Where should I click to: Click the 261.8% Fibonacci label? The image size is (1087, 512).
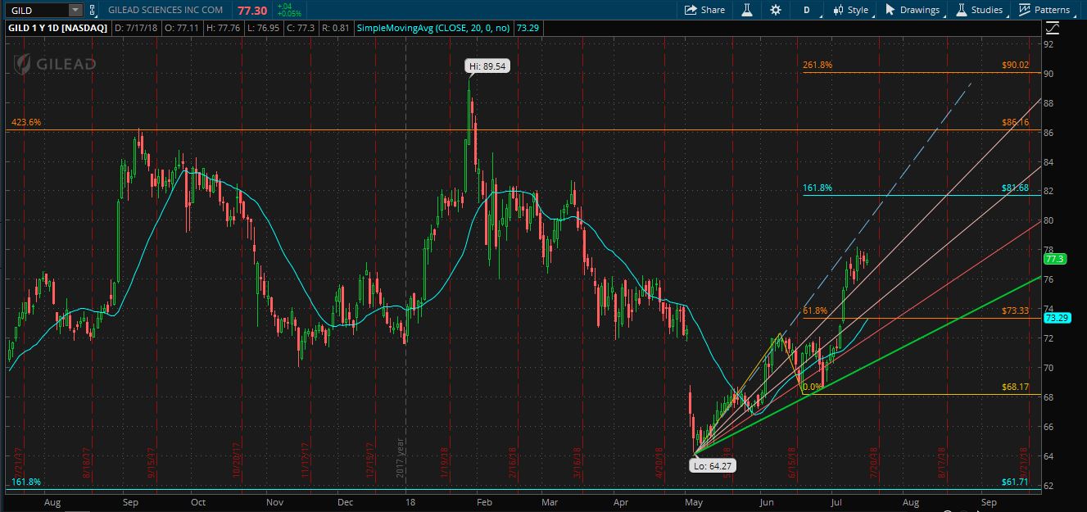pos(818,66)
